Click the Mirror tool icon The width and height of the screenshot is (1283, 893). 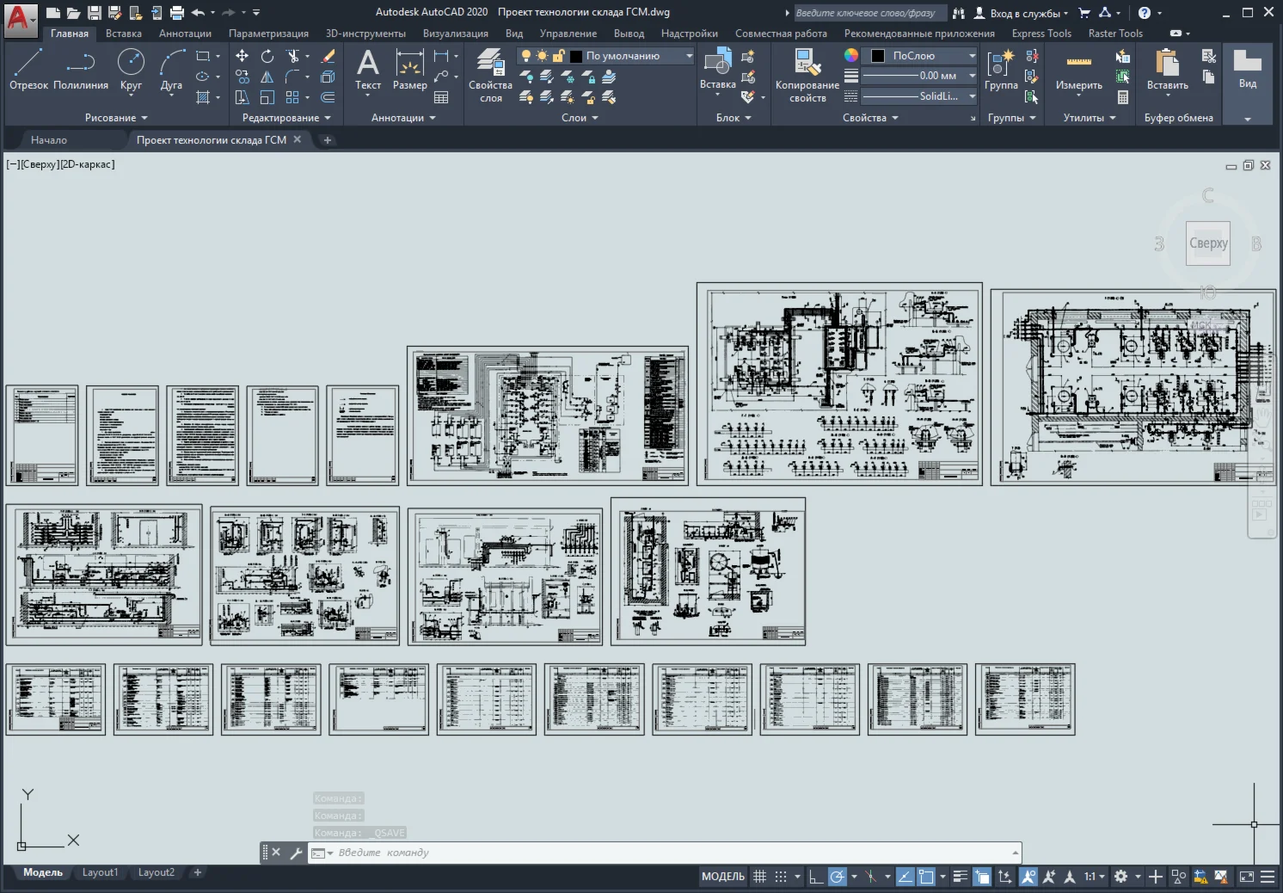[x=267, y=77]
